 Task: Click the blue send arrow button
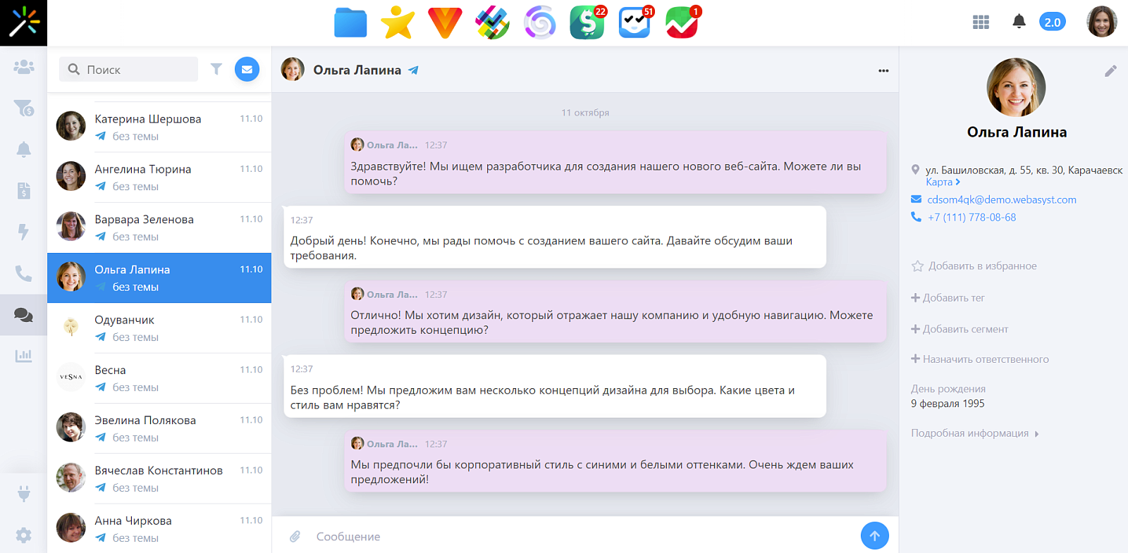pos(874,535)
